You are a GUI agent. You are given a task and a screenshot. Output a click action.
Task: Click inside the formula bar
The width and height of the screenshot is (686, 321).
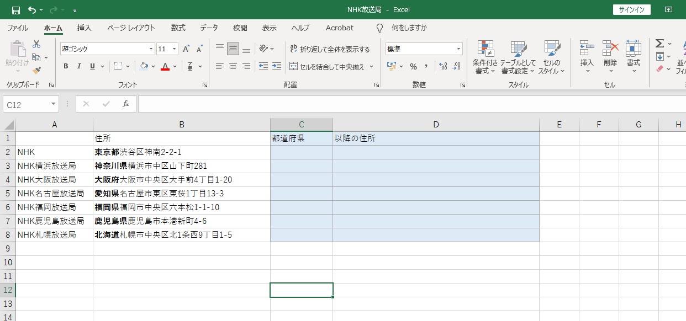pos(412,104)
